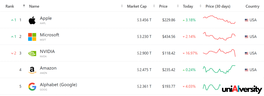Open the Apple company link
Screen dimensions: 264x96
46,18
